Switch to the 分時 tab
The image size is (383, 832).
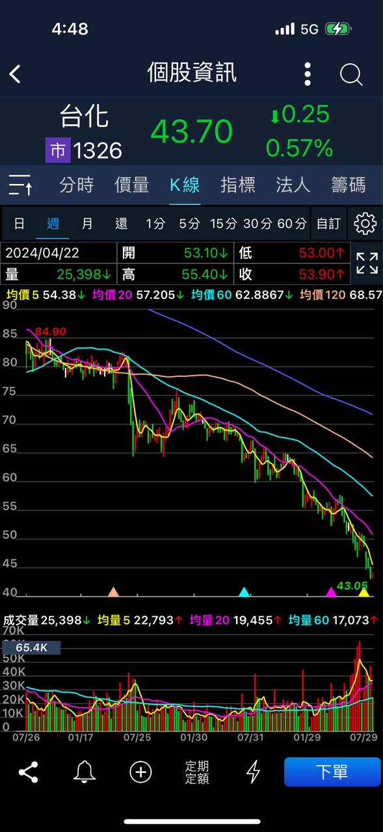[77, 185]
